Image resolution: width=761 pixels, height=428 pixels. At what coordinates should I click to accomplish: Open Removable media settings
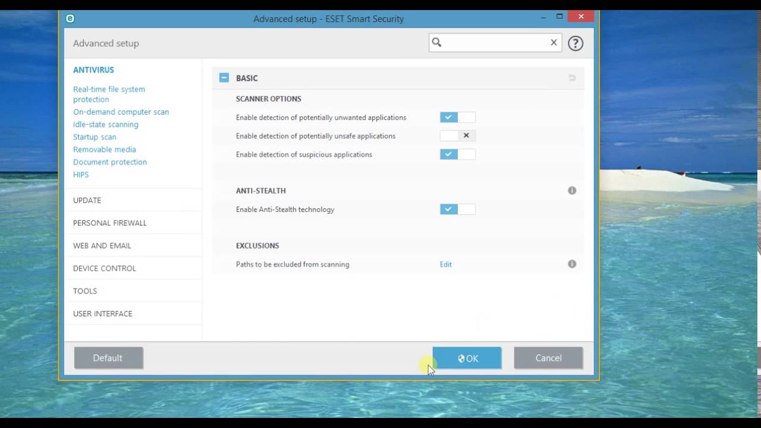[105, 149]
